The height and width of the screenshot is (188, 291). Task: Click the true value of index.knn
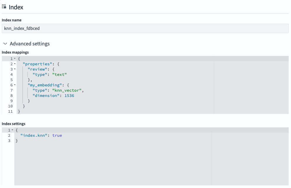57,136
